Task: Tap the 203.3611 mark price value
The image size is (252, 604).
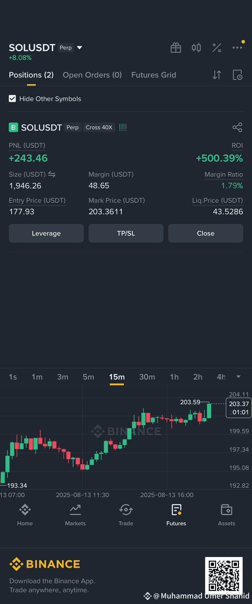Action: 106,211
